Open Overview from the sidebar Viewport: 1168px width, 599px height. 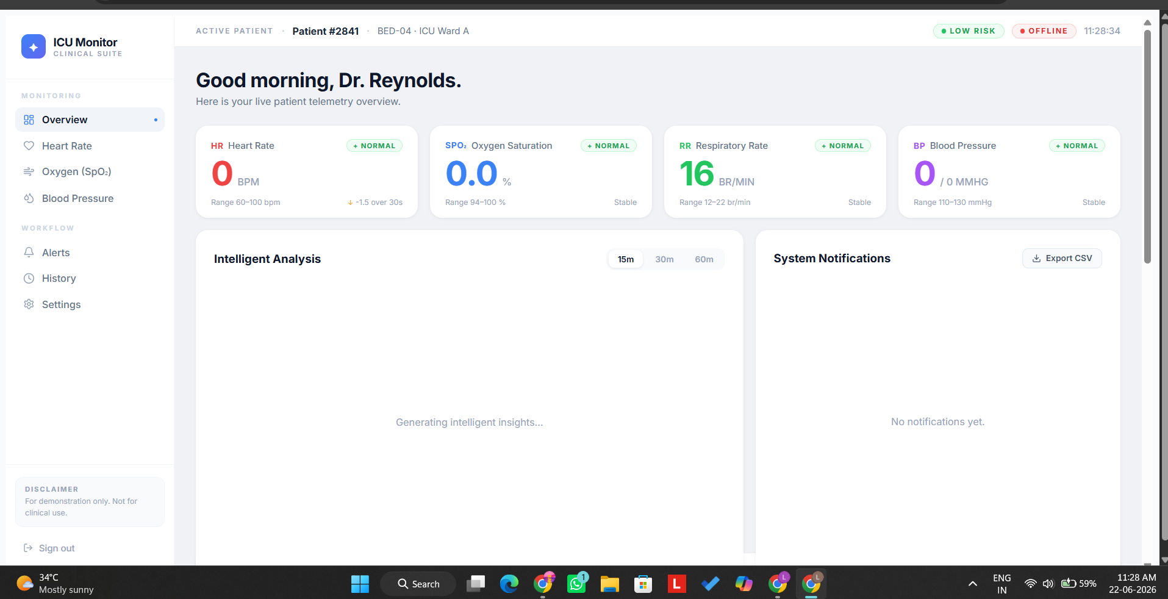(x=90, y=120)
